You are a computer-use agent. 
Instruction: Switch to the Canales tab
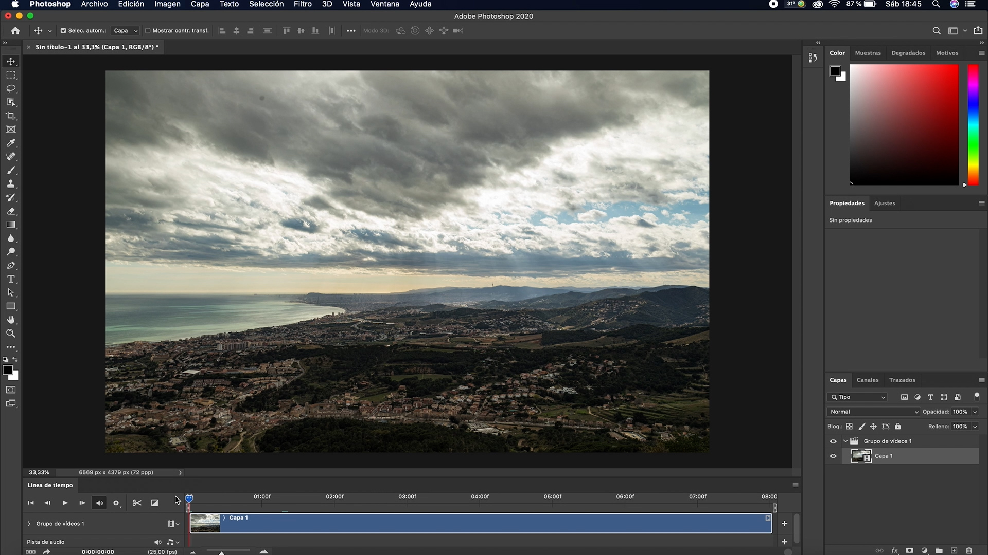click(x=868, y=380)
